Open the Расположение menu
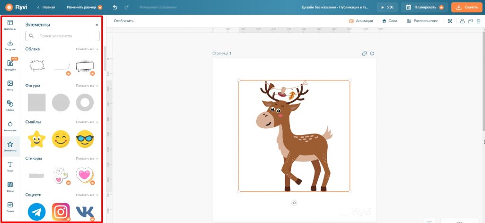Image resolution: width=485 pixels, height=223 pixels. pyautogui.click(x=422, y=21)
